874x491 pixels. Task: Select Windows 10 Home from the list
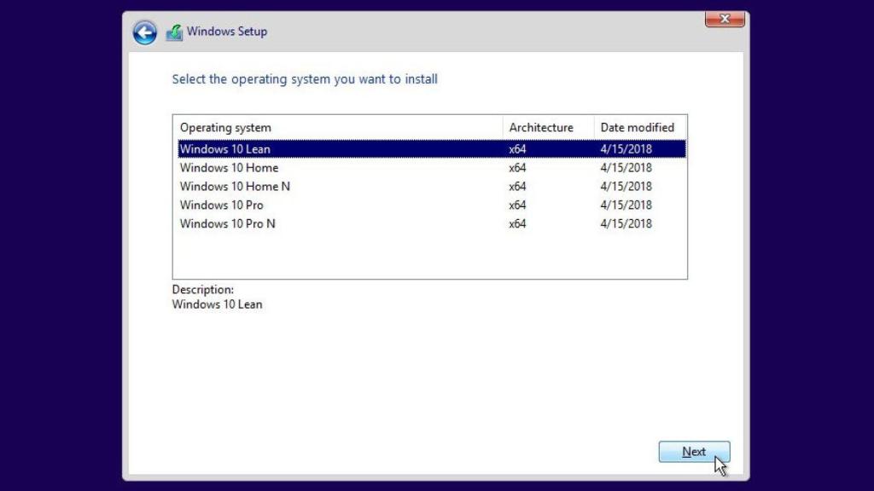(228, 167)
